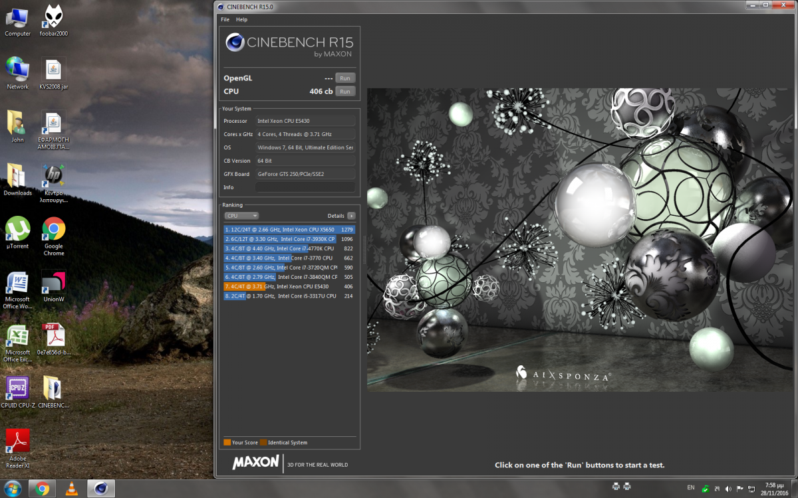Open the Network desktop icon
This screenshot has height=498, width=798.
pos(18,74)
